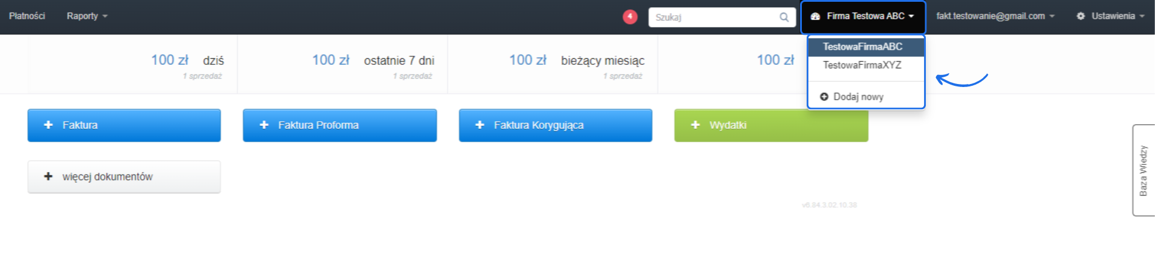Switch to TestowaFirmaXYZ company
The image size is (1155, 270).
click(866, 65)
